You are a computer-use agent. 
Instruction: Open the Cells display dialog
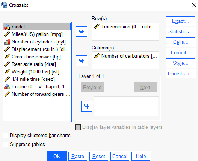tap(181, 42)
